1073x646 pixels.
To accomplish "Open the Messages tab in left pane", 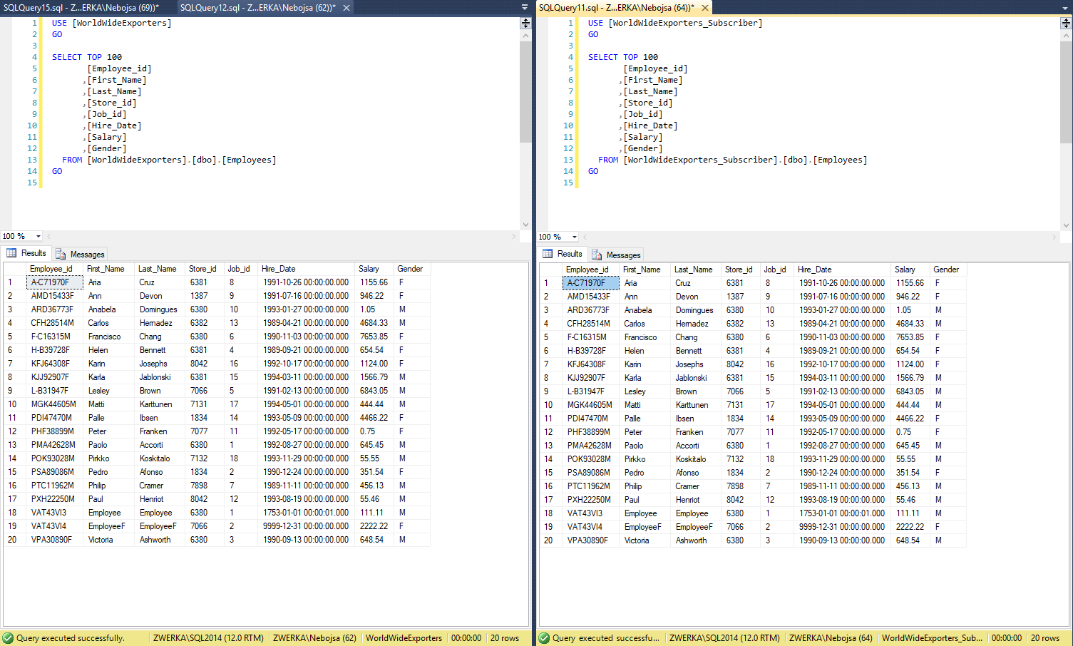I will click(x=81, y=254).
